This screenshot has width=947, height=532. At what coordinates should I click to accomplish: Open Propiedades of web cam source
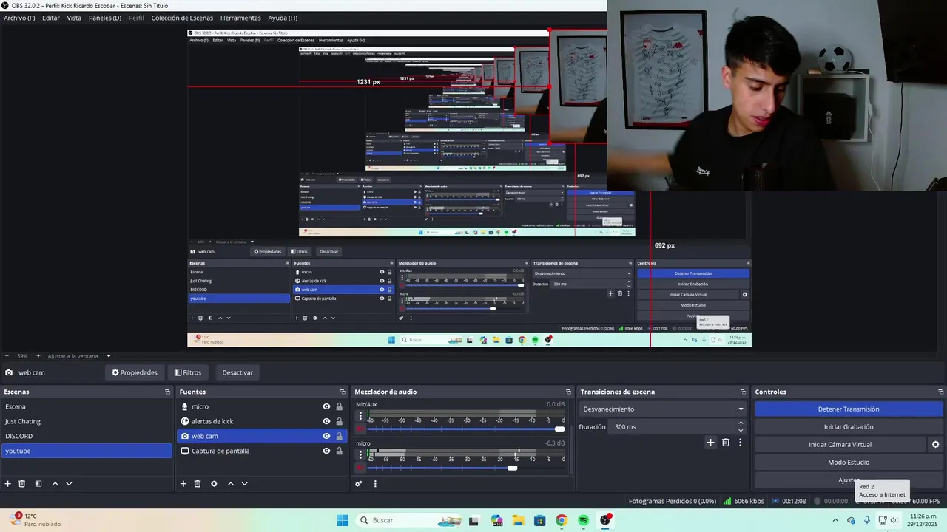pyautogui.click(x=135, y=372)
